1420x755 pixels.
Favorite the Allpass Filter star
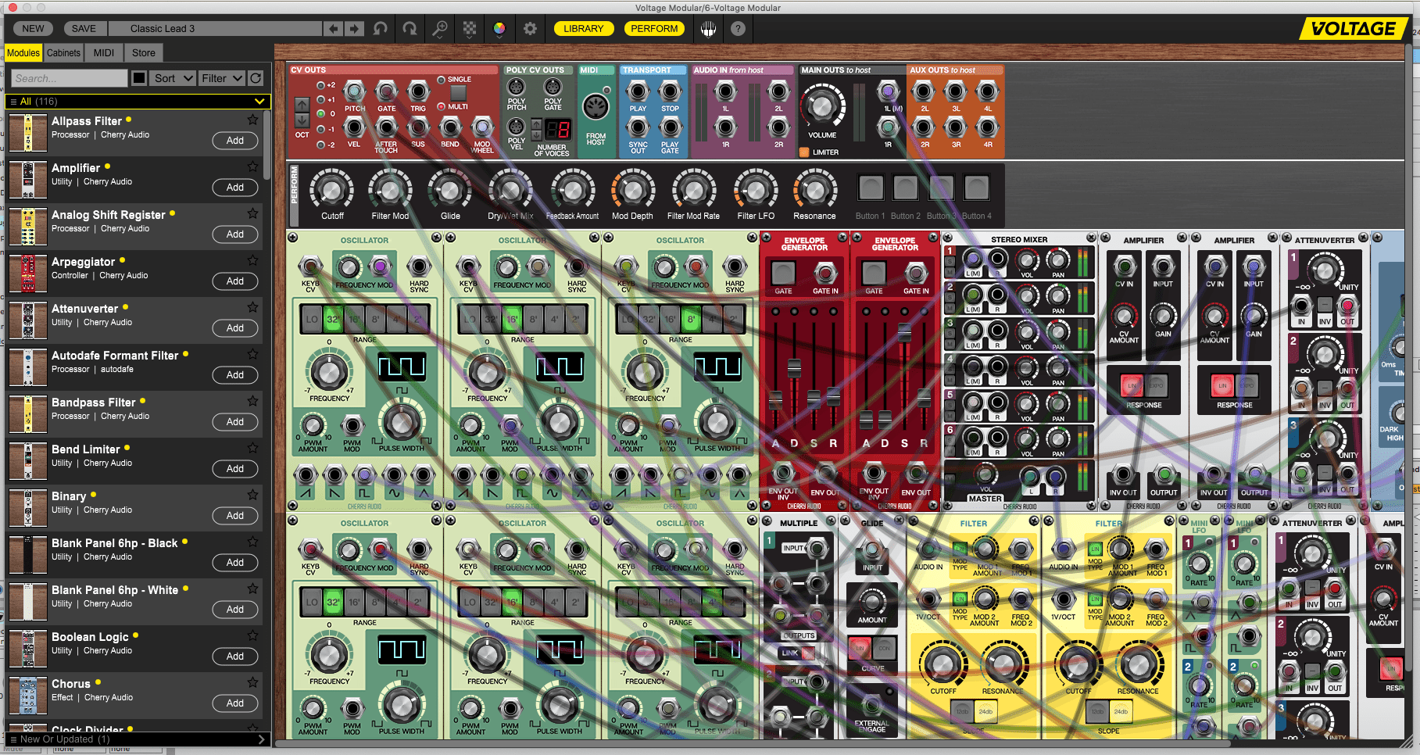(x=252, y=120)
